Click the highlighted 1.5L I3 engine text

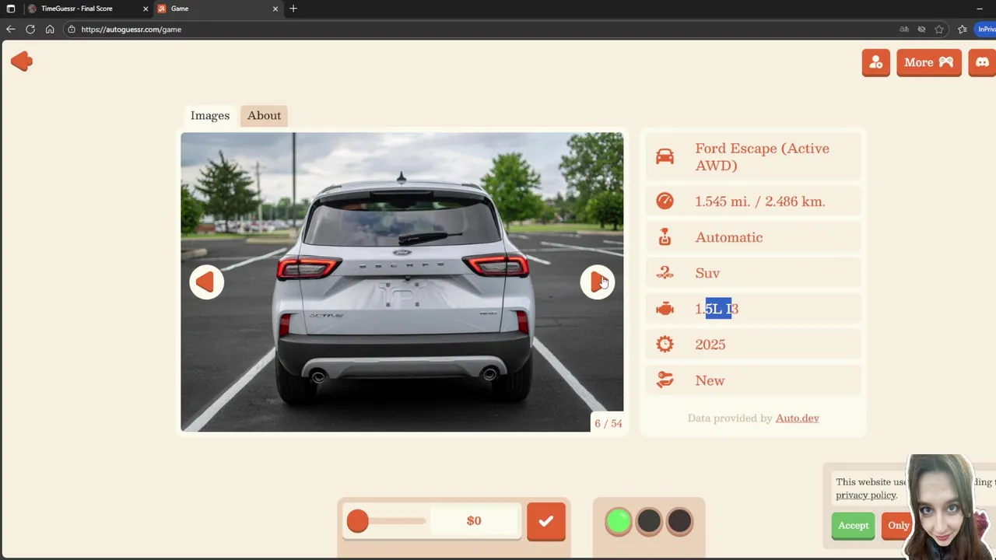pyautogui.click(x=717, y=309)
